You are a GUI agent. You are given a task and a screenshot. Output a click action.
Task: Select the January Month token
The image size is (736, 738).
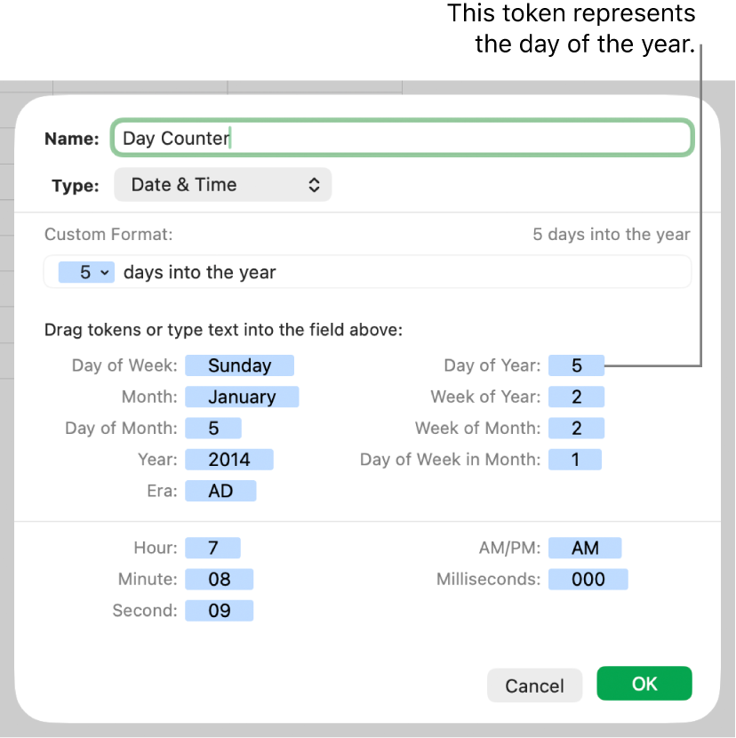[x=242, y=397]
